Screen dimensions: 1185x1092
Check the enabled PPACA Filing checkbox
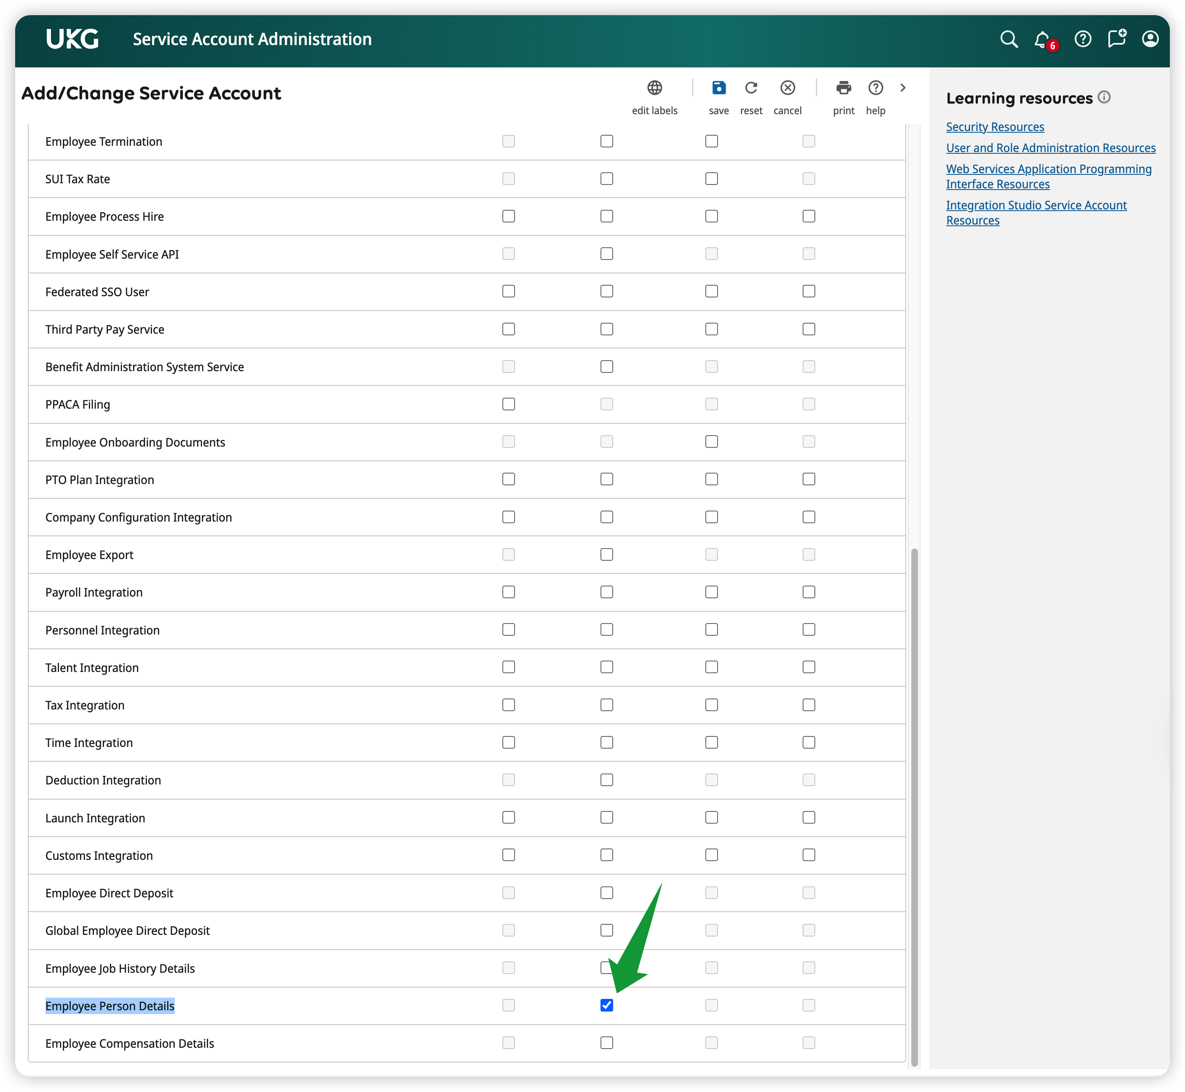pyautogui.click(x=509, y=404)
